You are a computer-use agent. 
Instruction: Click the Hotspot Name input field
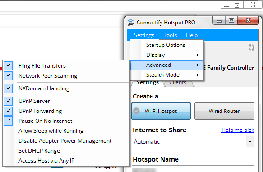(x=193, y=169)
